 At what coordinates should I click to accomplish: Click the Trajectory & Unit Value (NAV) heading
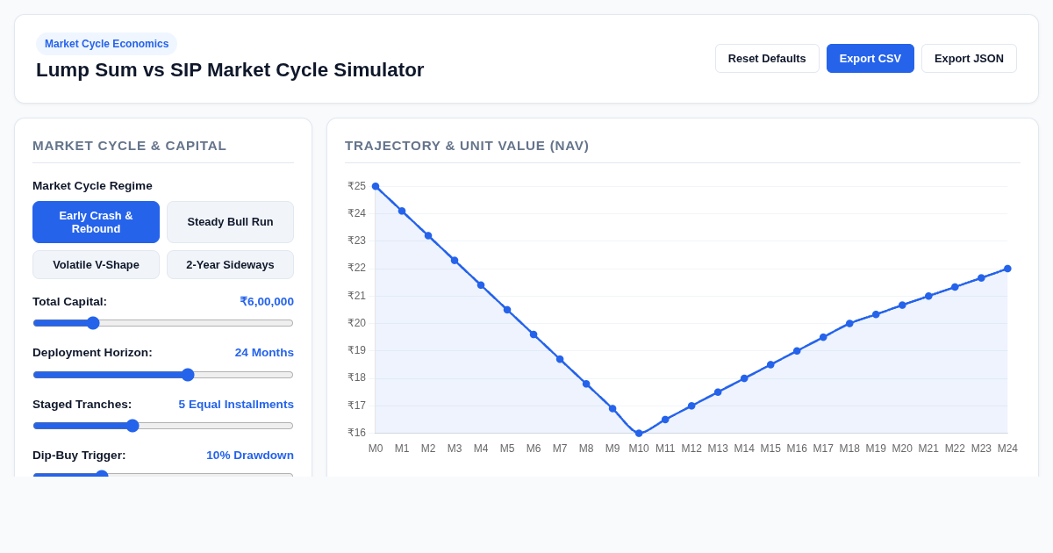(467, 146)
